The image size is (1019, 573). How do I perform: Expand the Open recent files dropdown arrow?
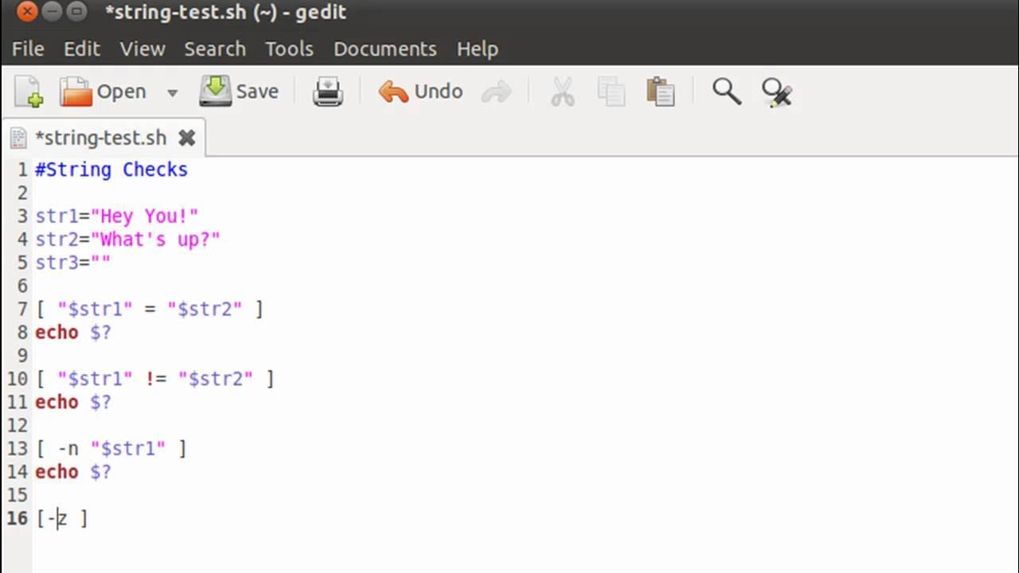coord(172,92)
